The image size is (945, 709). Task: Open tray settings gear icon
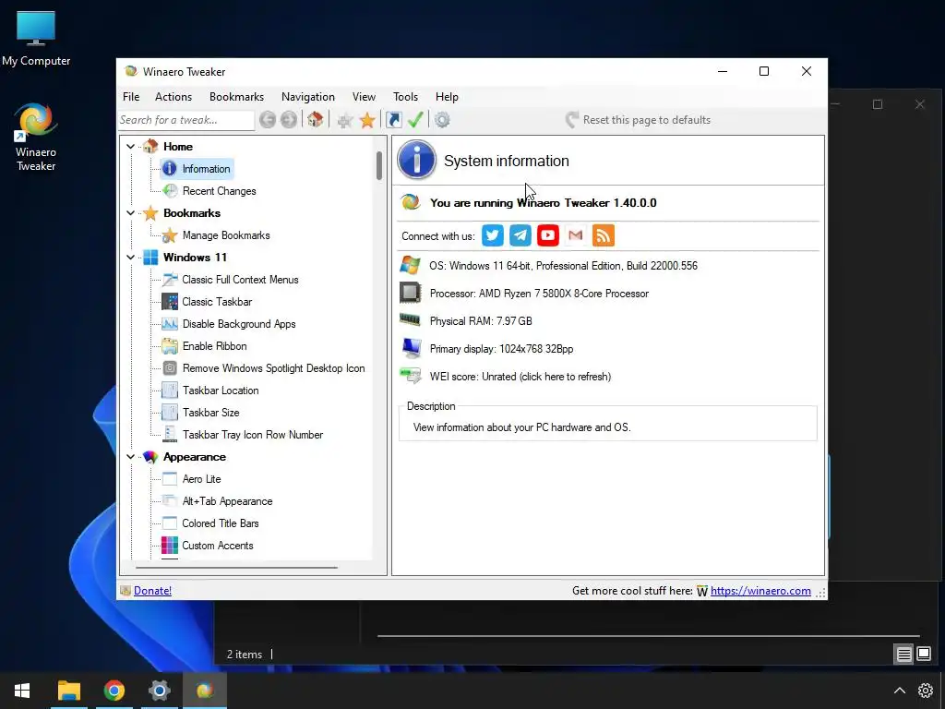(926, 691)
